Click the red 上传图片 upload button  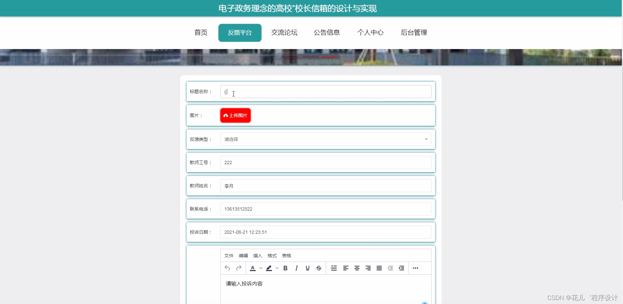coord(235,115)
